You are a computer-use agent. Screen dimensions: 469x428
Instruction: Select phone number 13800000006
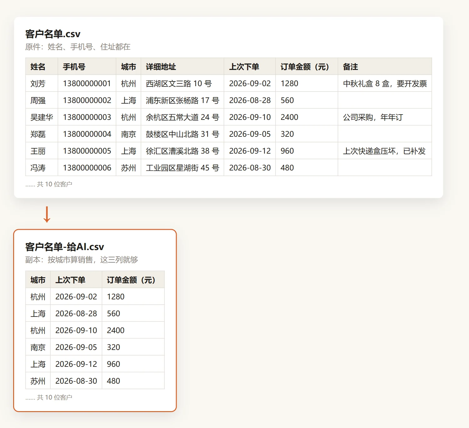[x=87, y=168]
